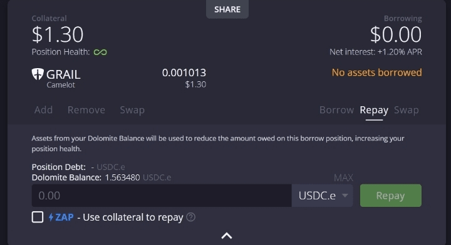
Task: Click the green Repay button
Action: (391, 196)
